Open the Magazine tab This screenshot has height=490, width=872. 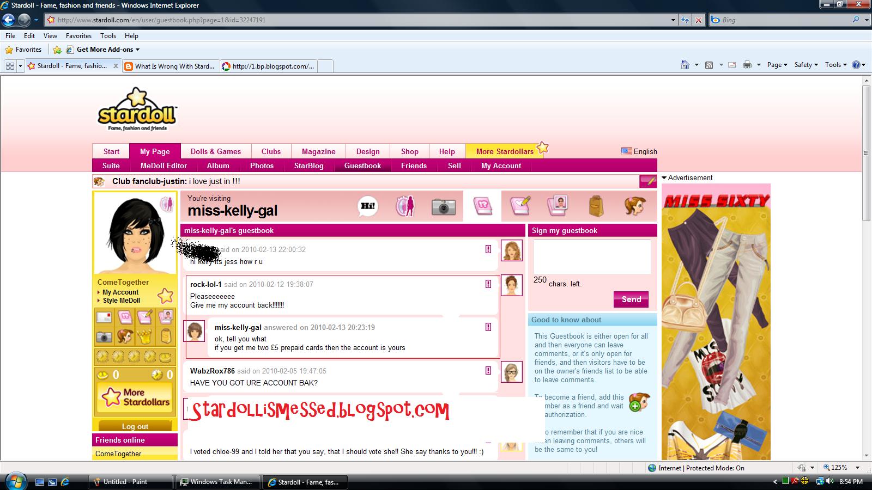[319, 151]
